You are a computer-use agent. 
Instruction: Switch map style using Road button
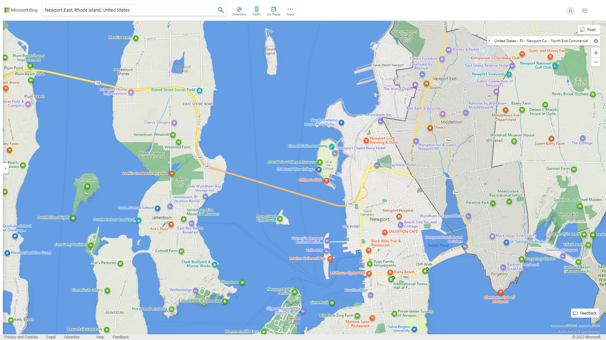[x=588, y=30]
